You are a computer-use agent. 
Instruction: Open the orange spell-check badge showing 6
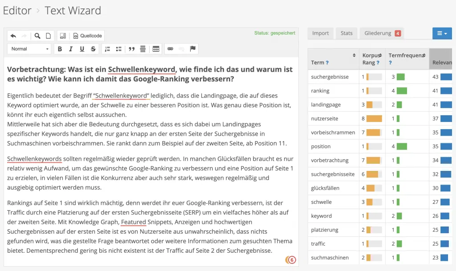(x=290, y=260)
